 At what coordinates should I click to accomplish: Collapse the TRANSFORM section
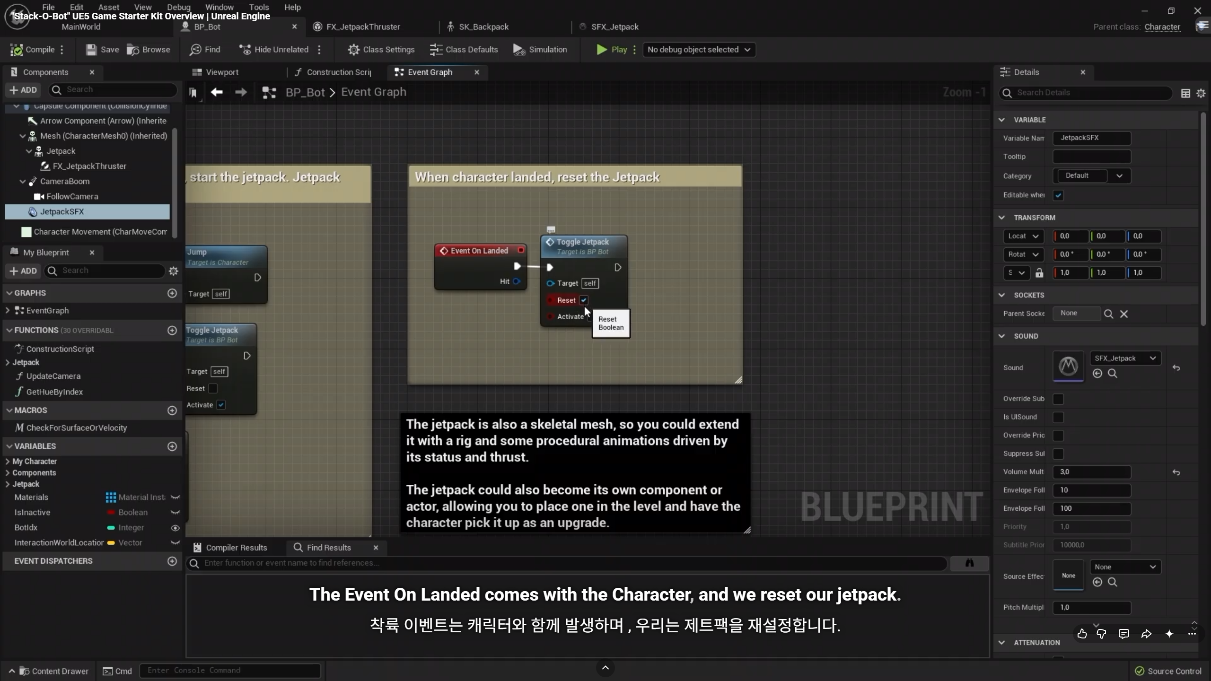[x=1001, y=218]
